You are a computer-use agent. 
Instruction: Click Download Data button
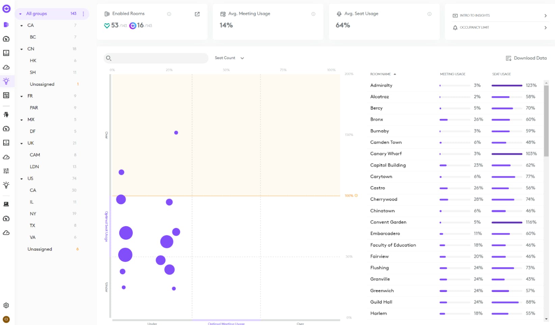pos(526,58)
